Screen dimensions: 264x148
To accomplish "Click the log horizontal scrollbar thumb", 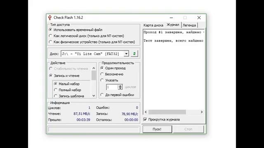I will (x=167, y=112).
